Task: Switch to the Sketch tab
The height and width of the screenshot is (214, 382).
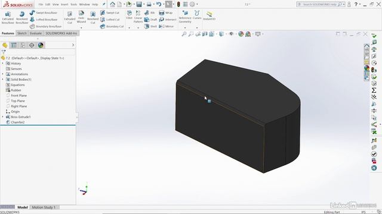Action: point(22,33)
